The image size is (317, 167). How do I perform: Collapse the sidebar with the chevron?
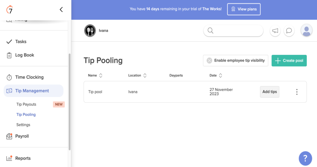click(61, 9)
